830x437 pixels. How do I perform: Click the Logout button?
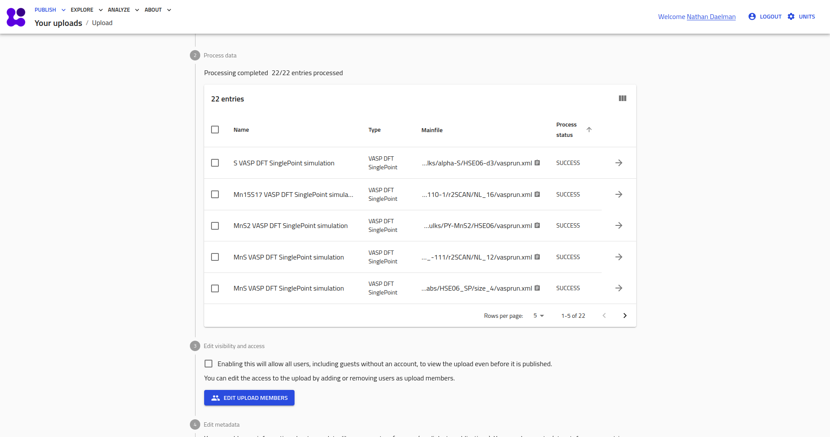click(x=765, y=16)
